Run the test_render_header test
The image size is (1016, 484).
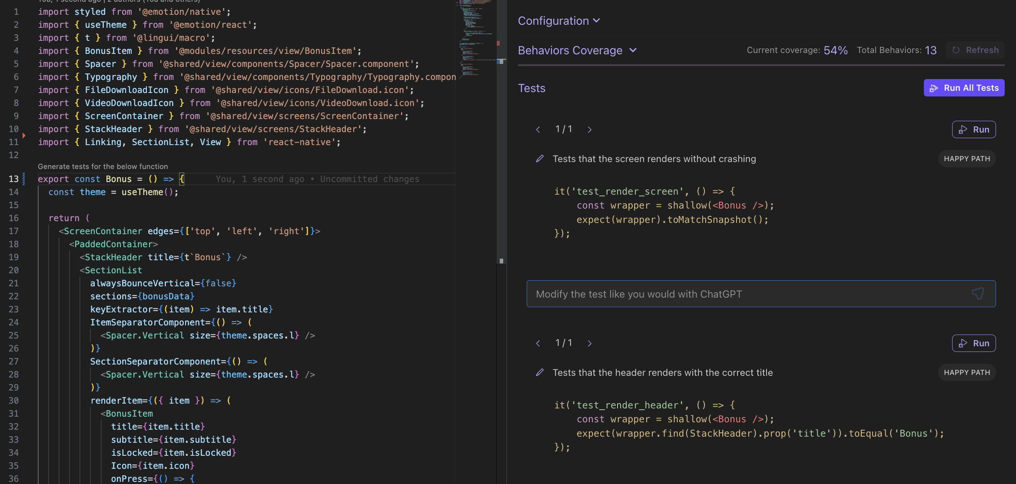[974, 343]
